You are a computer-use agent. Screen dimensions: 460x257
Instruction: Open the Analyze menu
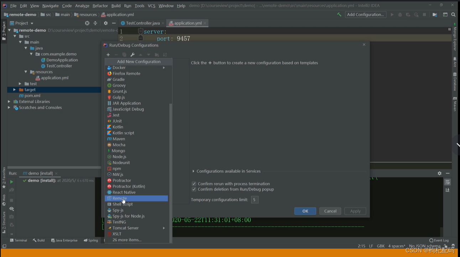click(x=82, y=6)
